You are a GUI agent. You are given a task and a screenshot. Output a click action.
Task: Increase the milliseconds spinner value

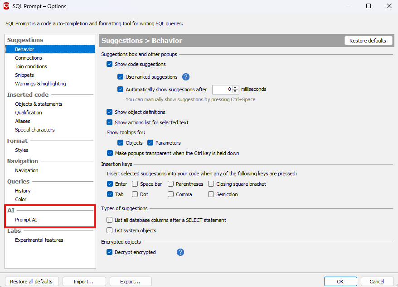(x=235, y=87)
